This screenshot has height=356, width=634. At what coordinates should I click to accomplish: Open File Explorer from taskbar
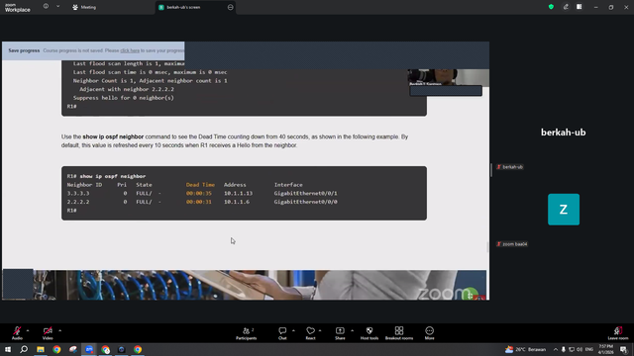pos(41,349)
